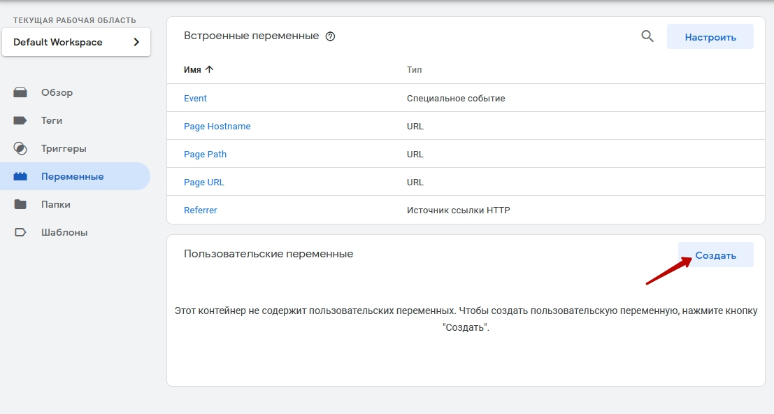The height and width of the screenshot is (414, 774).
Task: Expand the Default Workspace chevron
Action: tap(136, 42)
